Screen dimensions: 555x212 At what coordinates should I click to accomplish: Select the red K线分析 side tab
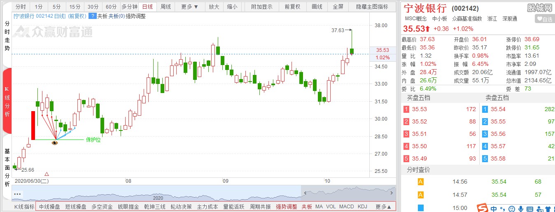pyautogui.click(x=7, y=101)
